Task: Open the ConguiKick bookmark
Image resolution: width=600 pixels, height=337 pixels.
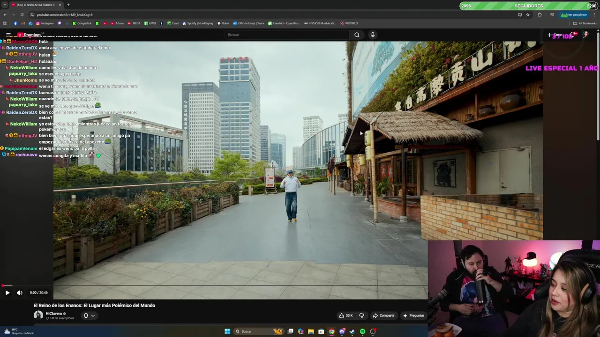Action: pyautogui.click(x=82, y=23)
